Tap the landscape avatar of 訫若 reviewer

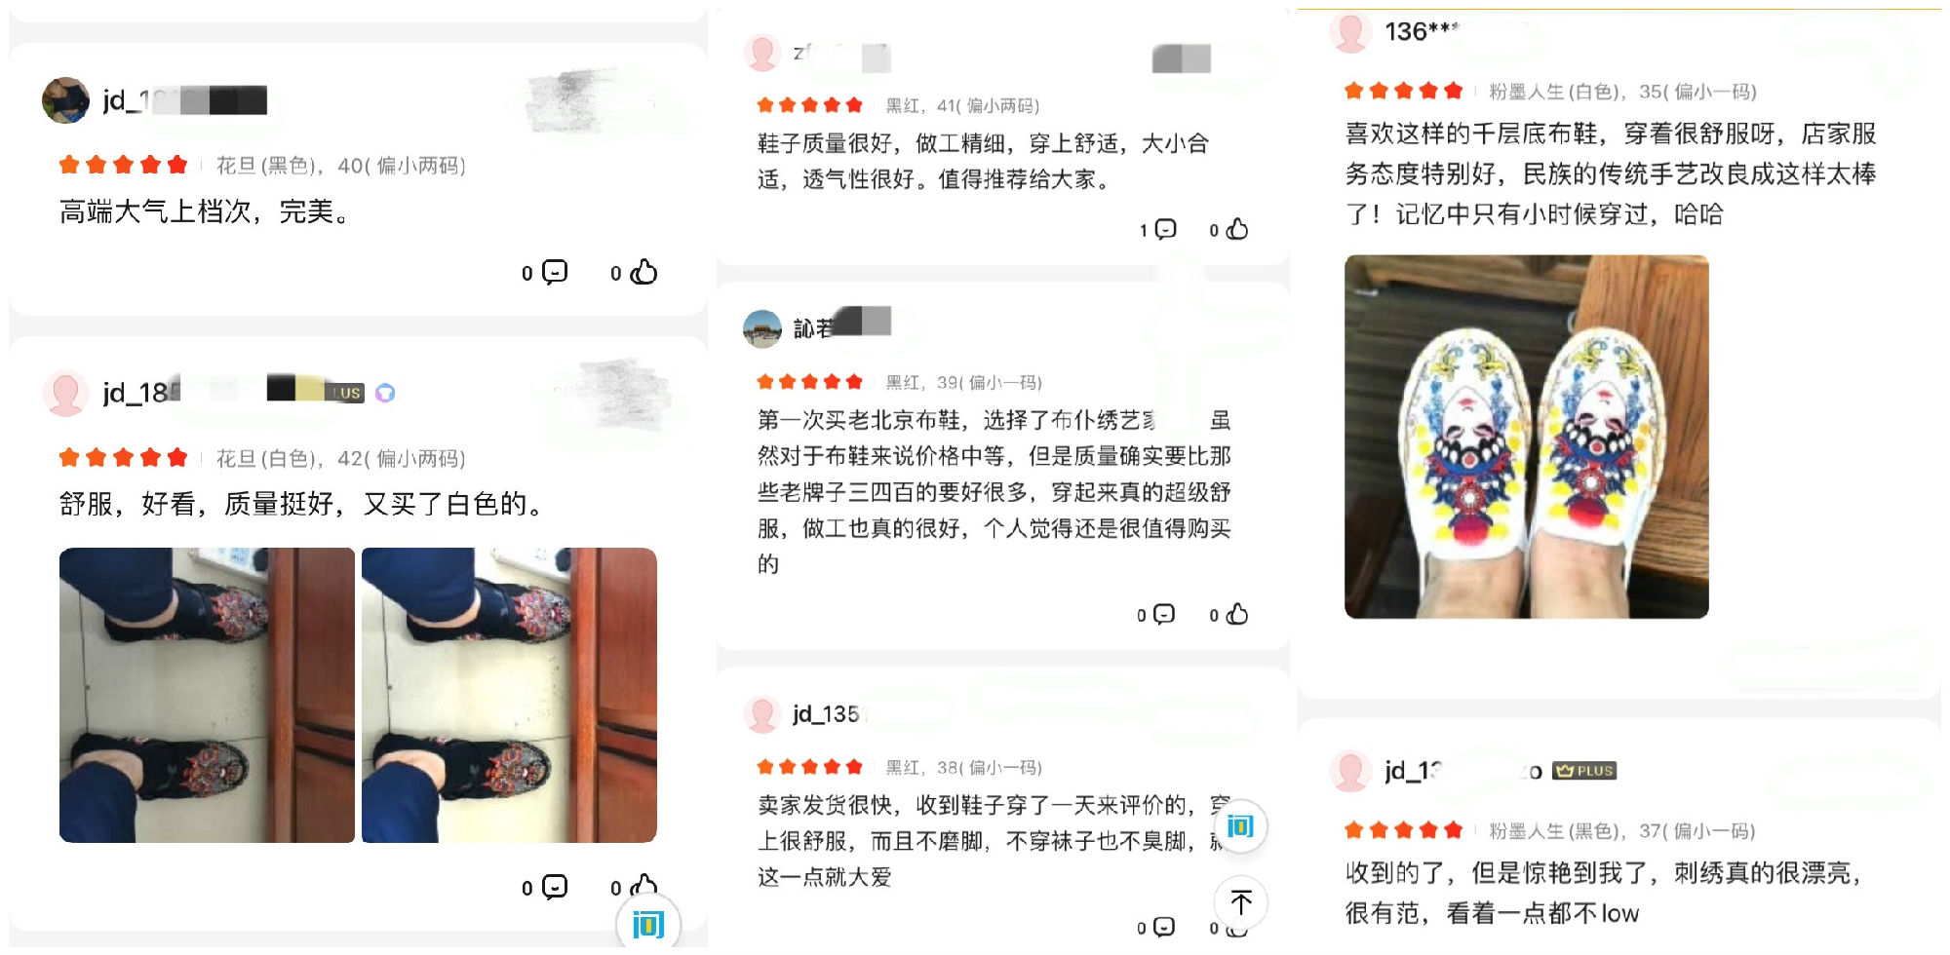pos(762,328)
